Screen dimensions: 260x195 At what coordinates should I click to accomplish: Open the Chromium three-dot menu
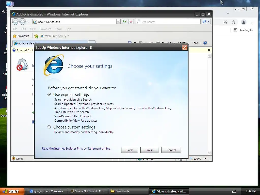252,22
